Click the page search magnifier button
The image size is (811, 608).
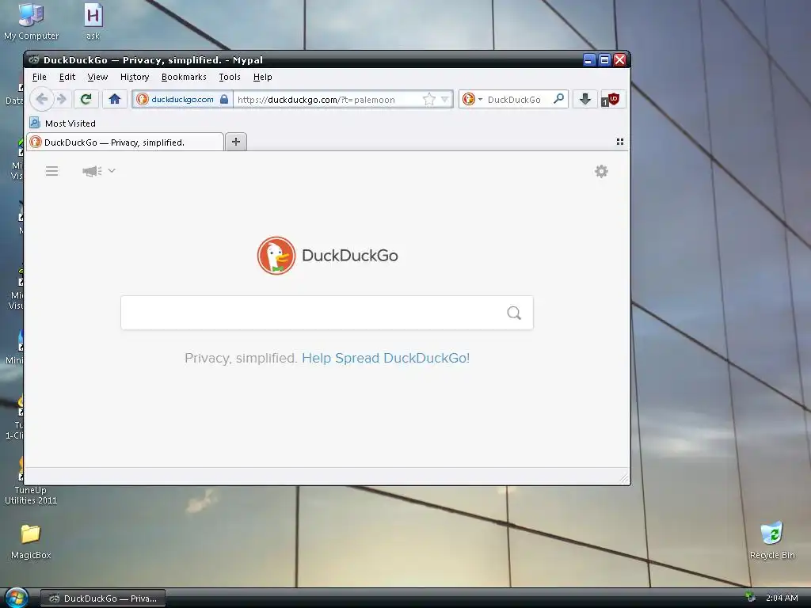point(513,313)
